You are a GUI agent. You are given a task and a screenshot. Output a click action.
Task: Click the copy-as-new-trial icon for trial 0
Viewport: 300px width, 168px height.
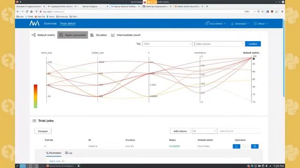tap(255, 146)
